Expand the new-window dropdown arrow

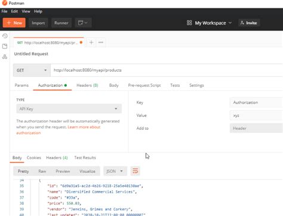pyautogui.click(x=86, y=23)
